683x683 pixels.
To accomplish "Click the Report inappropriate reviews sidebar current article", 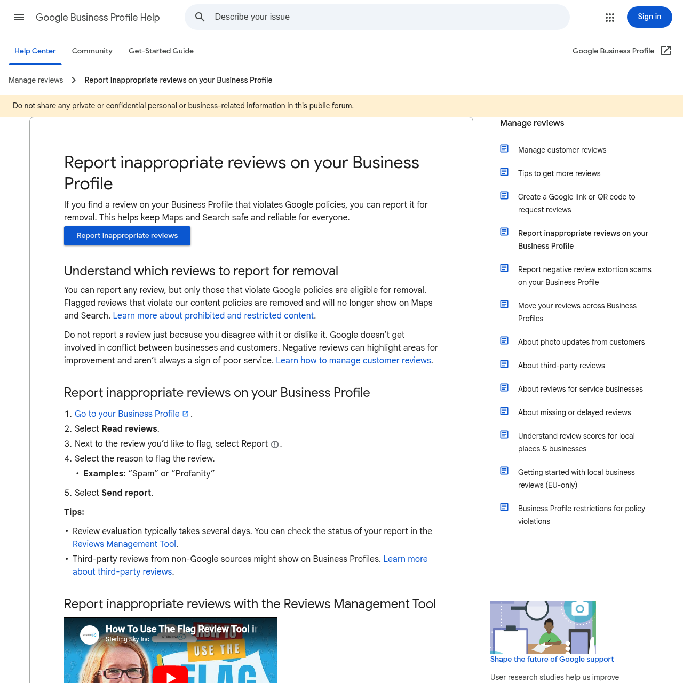I will (583, 240).
